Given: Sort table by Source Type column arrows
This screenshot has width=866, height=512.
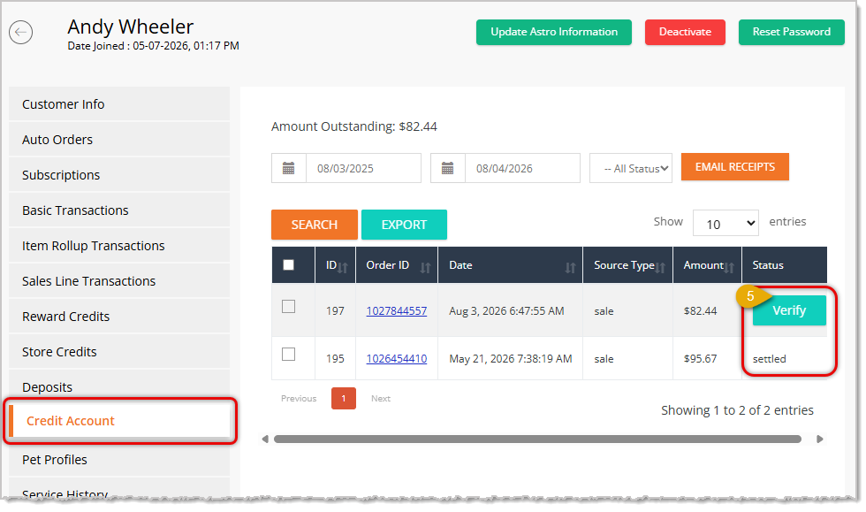Looking at the screenshot, I should coord(661,268).
